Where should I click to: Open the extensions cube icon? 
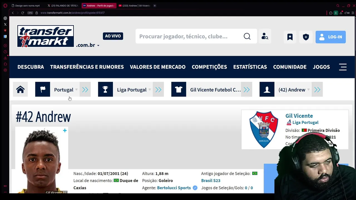point(331,13)
